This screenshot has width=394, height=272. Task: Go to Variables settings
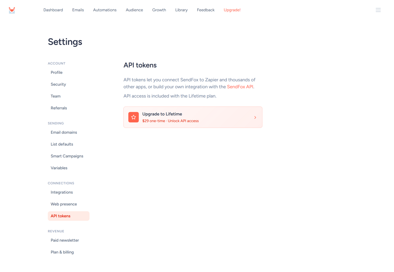point(69,168)
